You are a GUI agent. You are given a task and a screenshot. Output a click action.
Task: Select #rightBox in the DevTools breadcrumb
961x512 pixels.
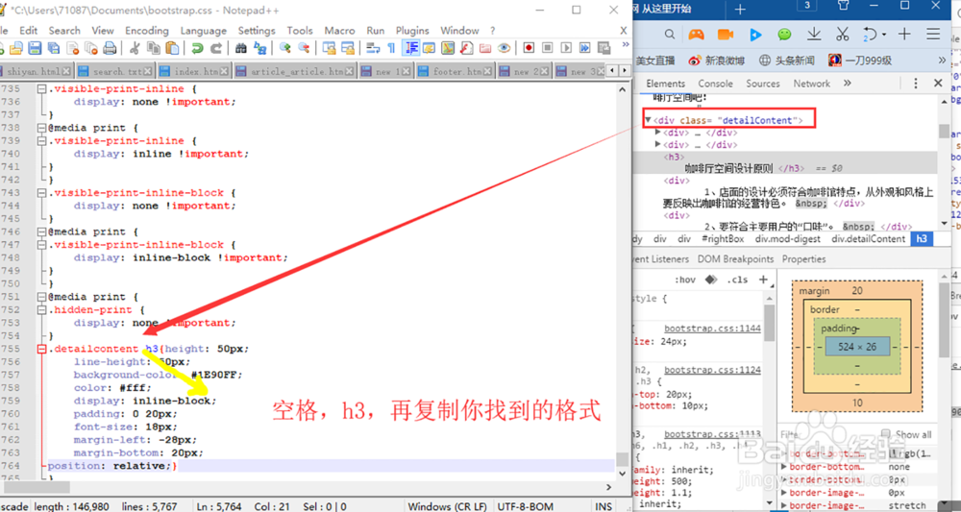(x=724, y=239)
